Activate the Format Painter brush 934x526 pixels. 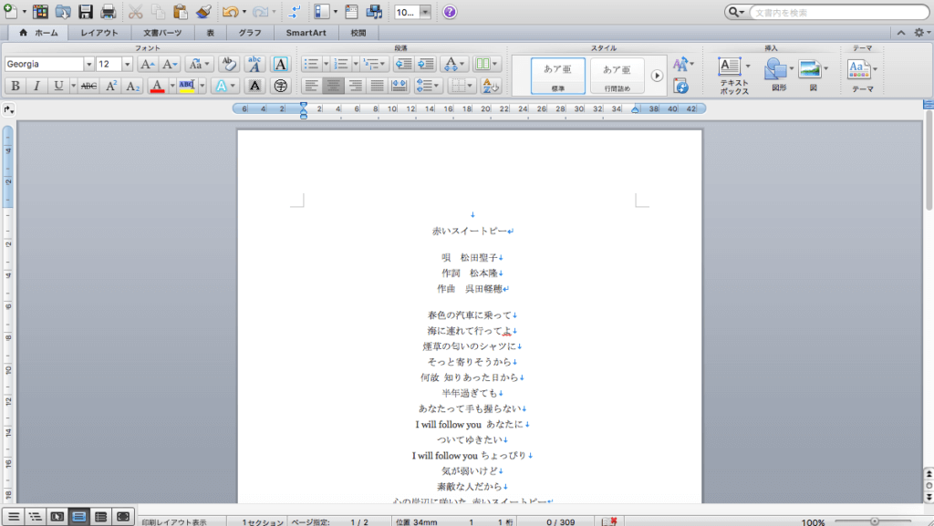click(x=203, y=11)
